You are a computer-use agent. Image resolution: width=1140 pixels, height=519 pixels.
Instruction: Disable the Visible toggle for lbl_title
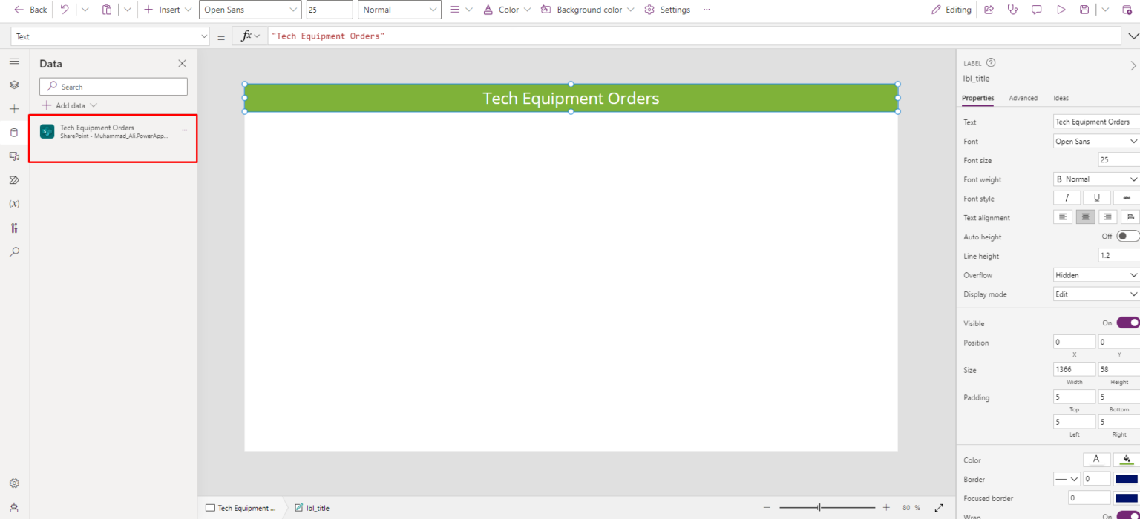point(1127,323)
